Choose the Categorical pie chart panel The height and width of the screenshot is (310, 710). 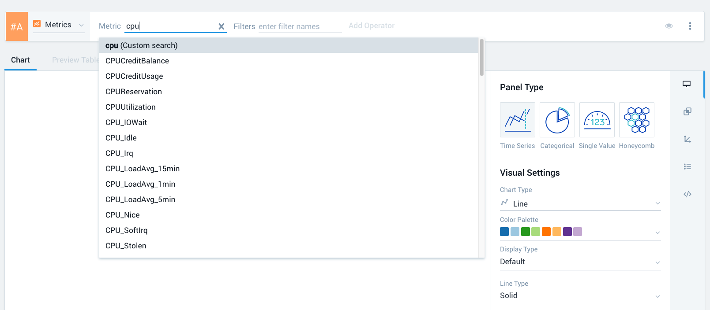point(557,120)
